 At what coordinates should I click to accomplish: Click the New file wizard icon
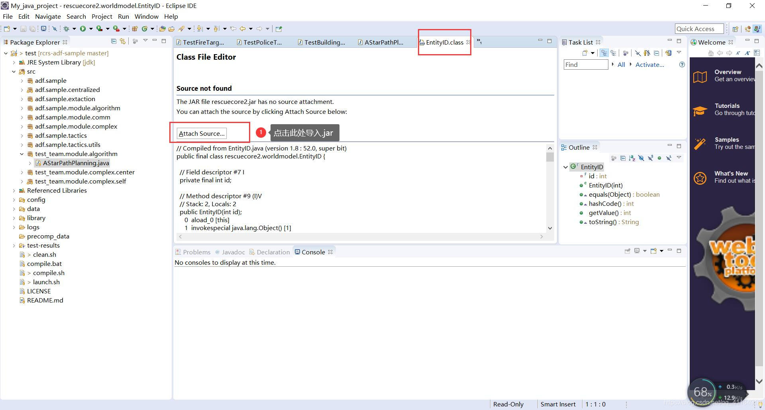coord(7,29)
